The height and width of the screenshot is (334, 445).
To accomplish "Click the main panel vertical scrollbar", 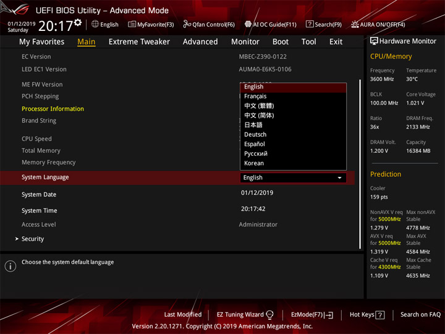I will click(360, 164).
